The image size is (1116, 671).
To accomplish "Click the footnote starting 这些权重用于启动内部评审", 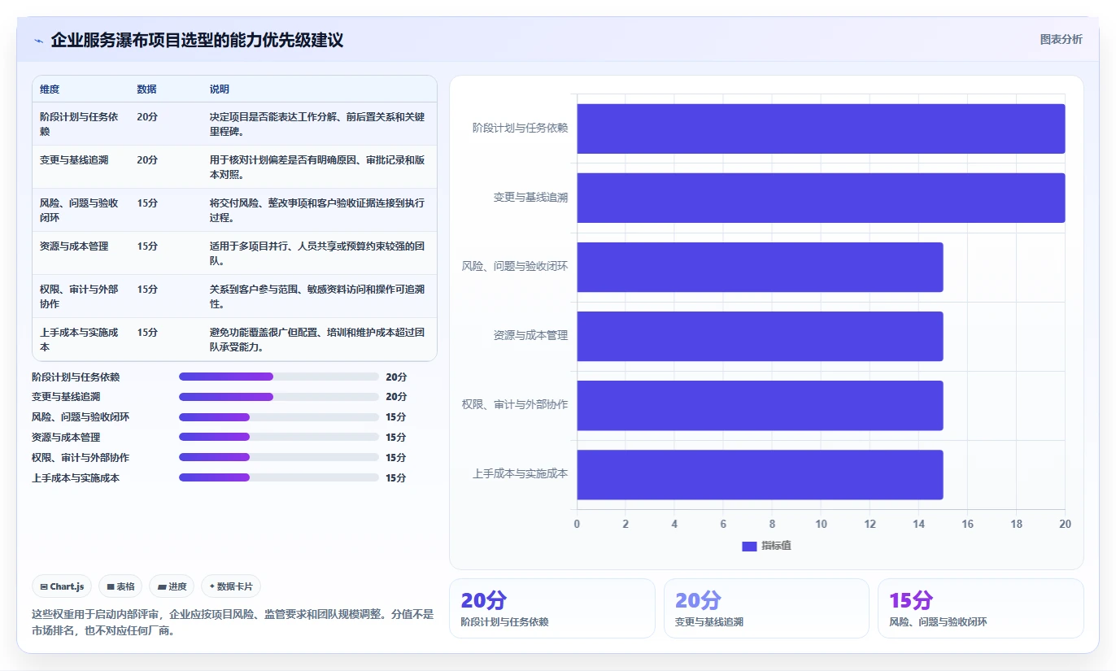I will [x=233, y=622].
